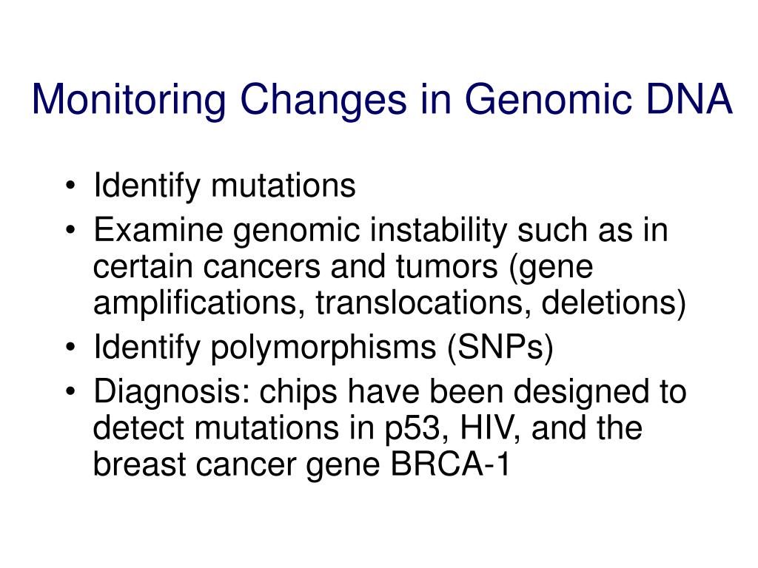The image size is (758, 568).
Task: Click the bullet dot before Examine genomic instability
Action: (70, 230)
